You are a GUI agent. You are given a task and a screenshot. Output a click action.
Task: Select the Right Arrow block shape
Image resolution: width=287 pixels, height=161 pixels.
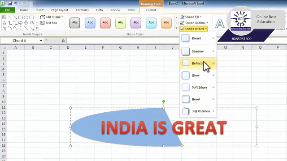(x=21, y=23)
